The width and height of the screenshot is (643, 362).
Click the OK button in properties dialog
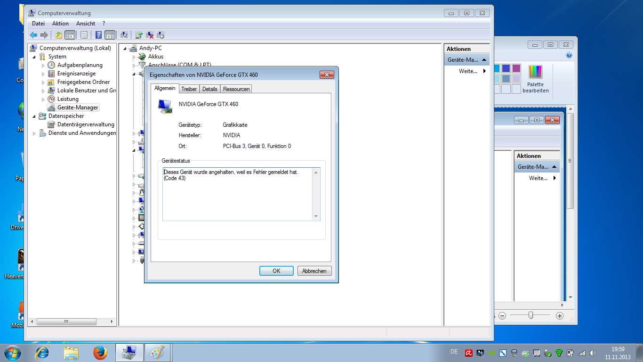tap(276, 271)
